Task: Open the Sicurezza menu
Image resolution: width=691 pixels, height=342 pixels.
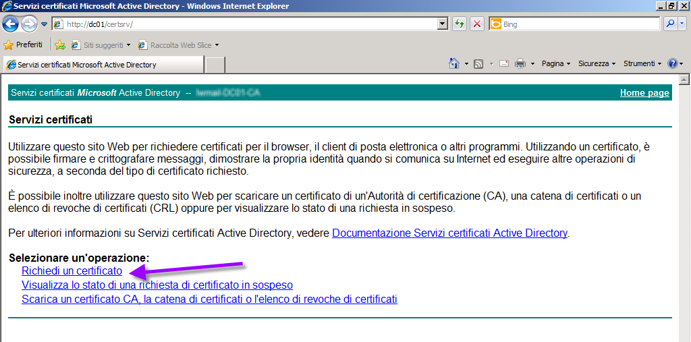Action: 597,64
